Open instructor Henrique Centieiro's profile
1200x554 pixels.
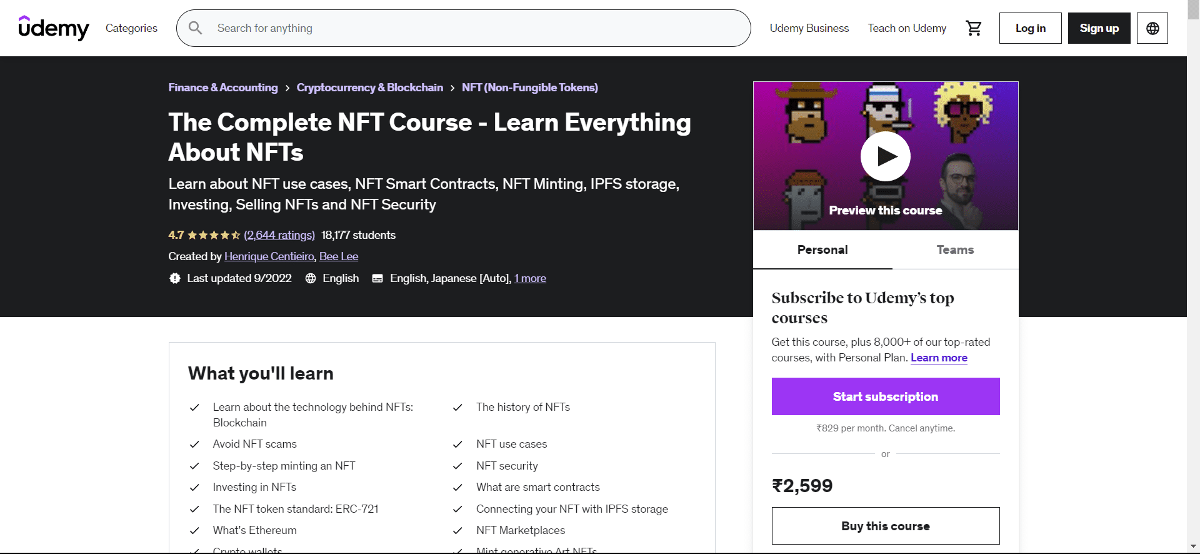click(x=269, y=256)
